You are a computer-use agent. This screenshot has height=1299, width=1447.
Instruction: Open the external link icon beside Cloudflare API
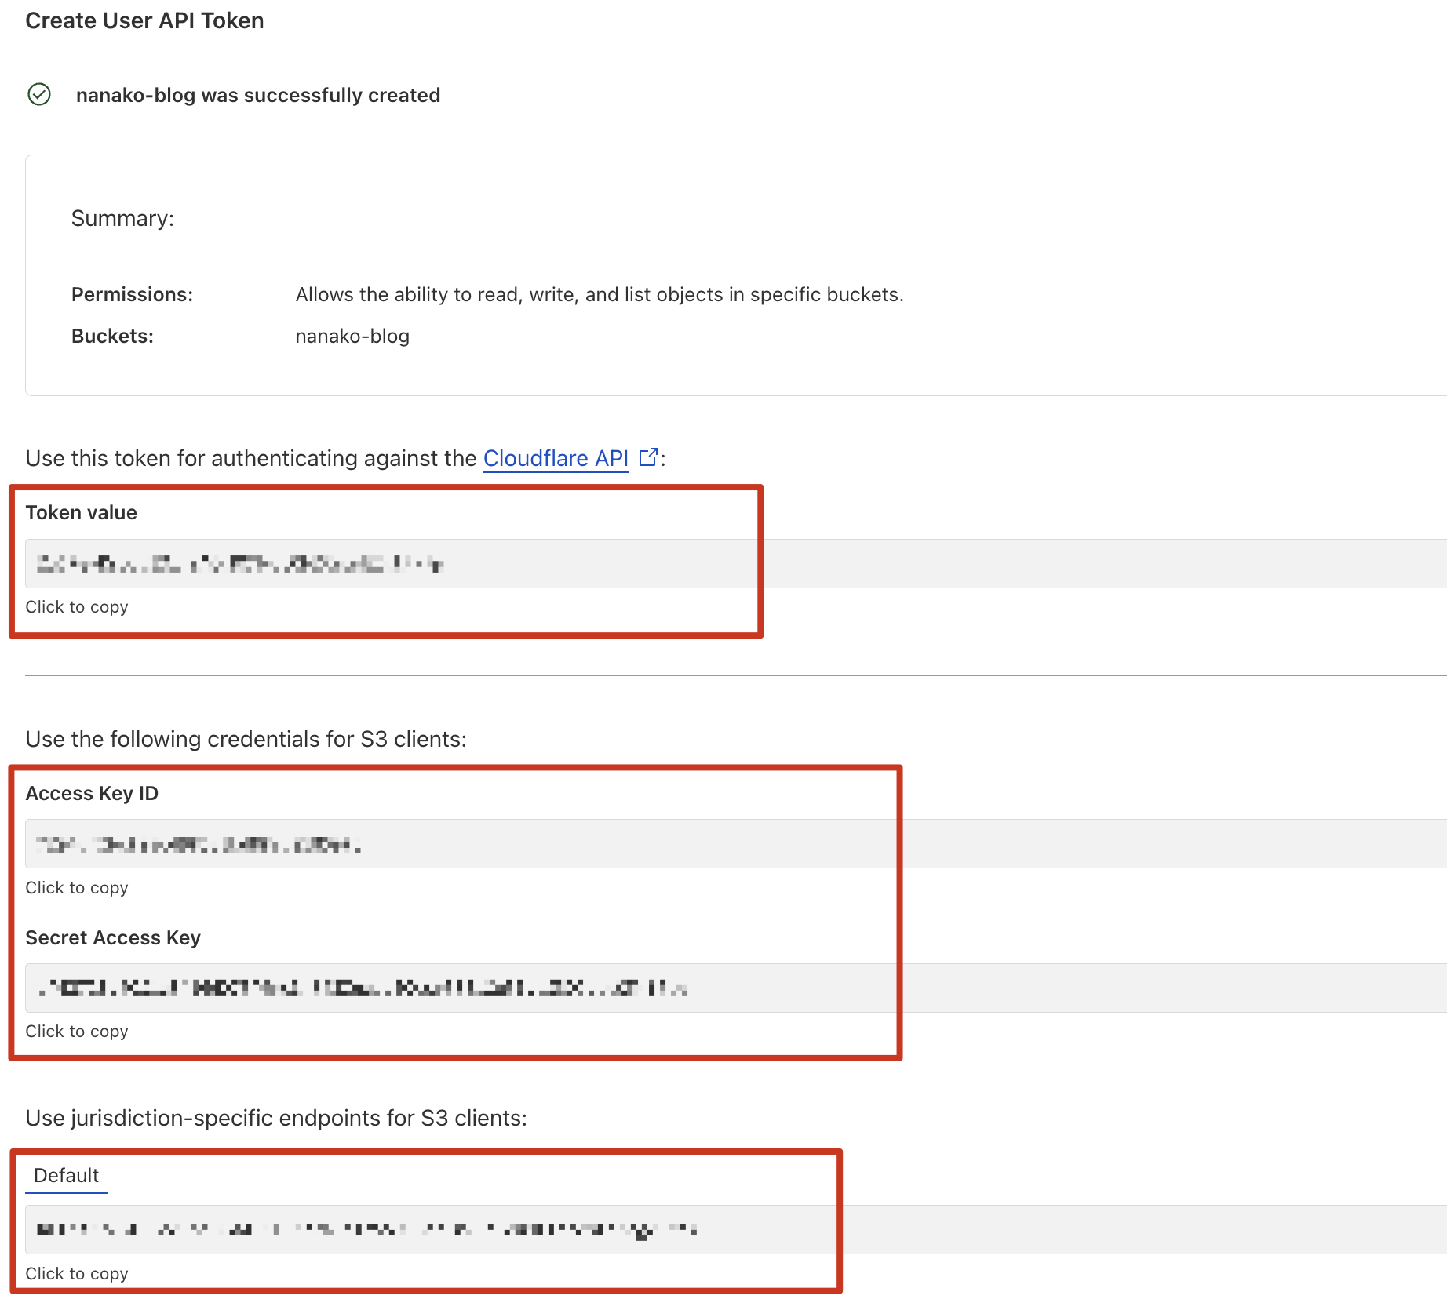(x=648, y=457)
